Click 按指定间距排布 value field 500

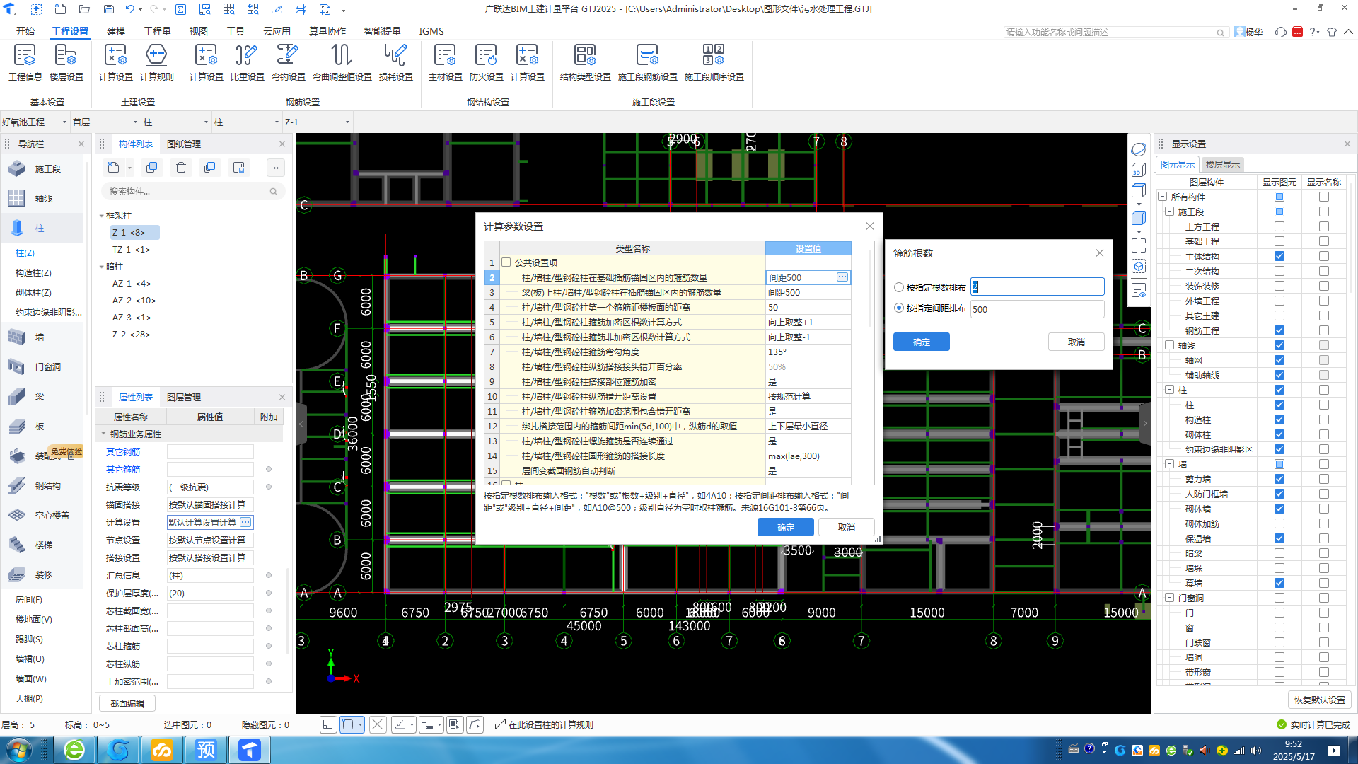coord(1037,309)
